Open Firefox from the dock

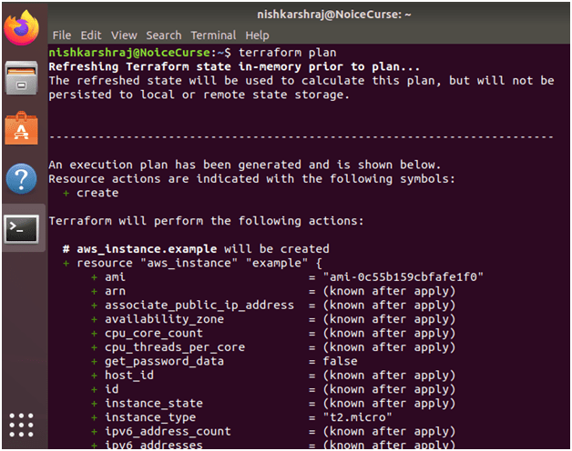[x=22, y=27]
